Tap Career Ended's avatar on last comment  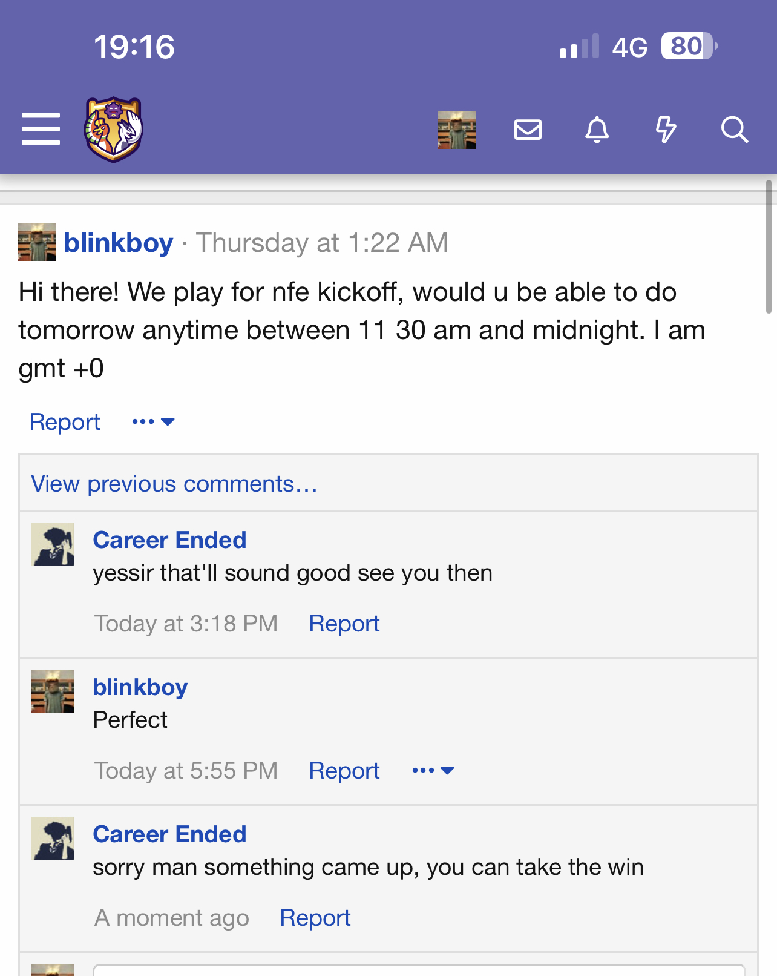click(53, 839)
